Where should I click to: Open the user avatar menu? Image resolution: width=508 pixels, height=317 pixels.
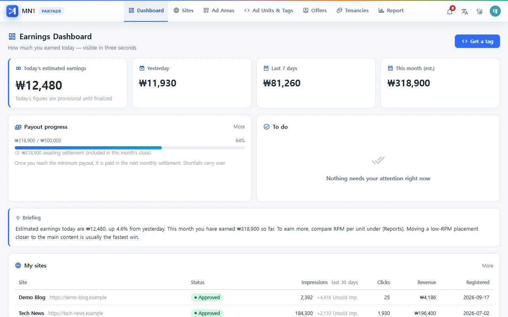(x=495, y=11)
